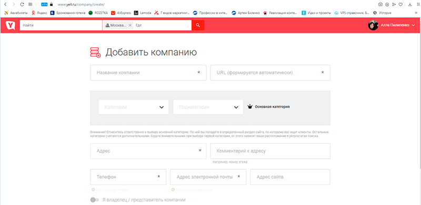Viewport: 421px width, 205px height.
Task: Open the Подкатегория dropdown
Action: point(208,107)
